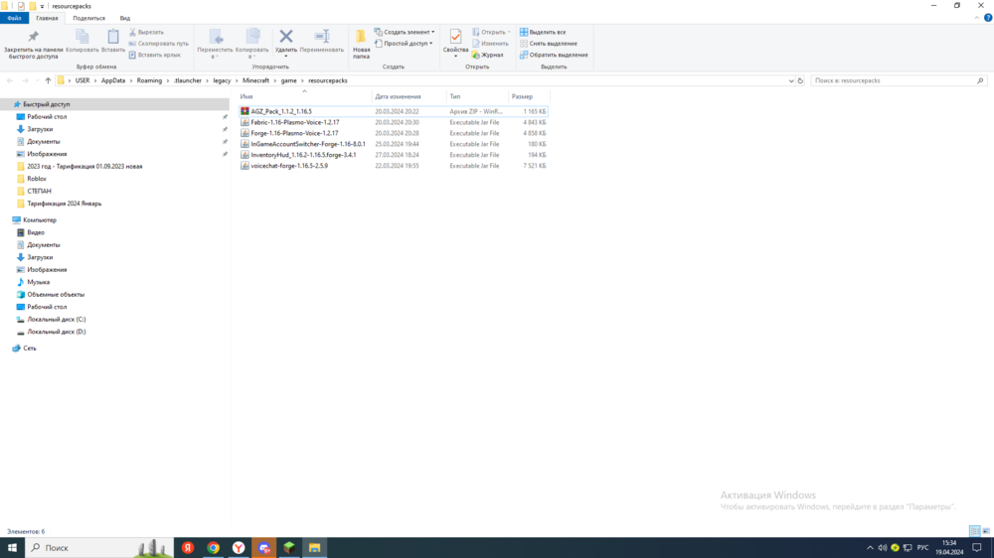This screenshot has height=558, width=994.
Task: Open the File (Файл) tab
Action: 14,18
